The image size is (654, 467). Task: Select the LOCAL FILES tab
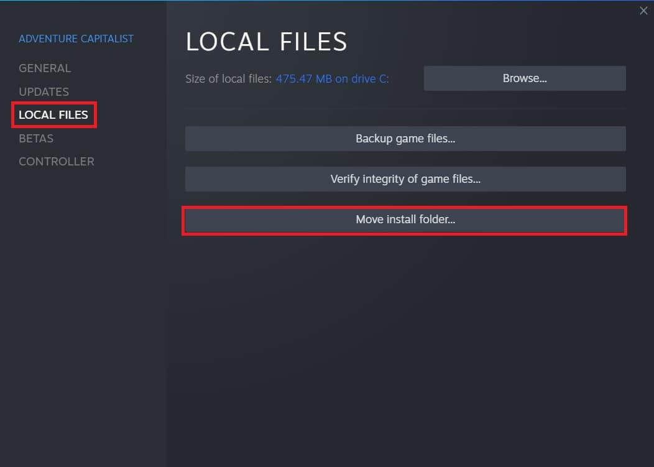pyautogui.click(x=53, y=114)
